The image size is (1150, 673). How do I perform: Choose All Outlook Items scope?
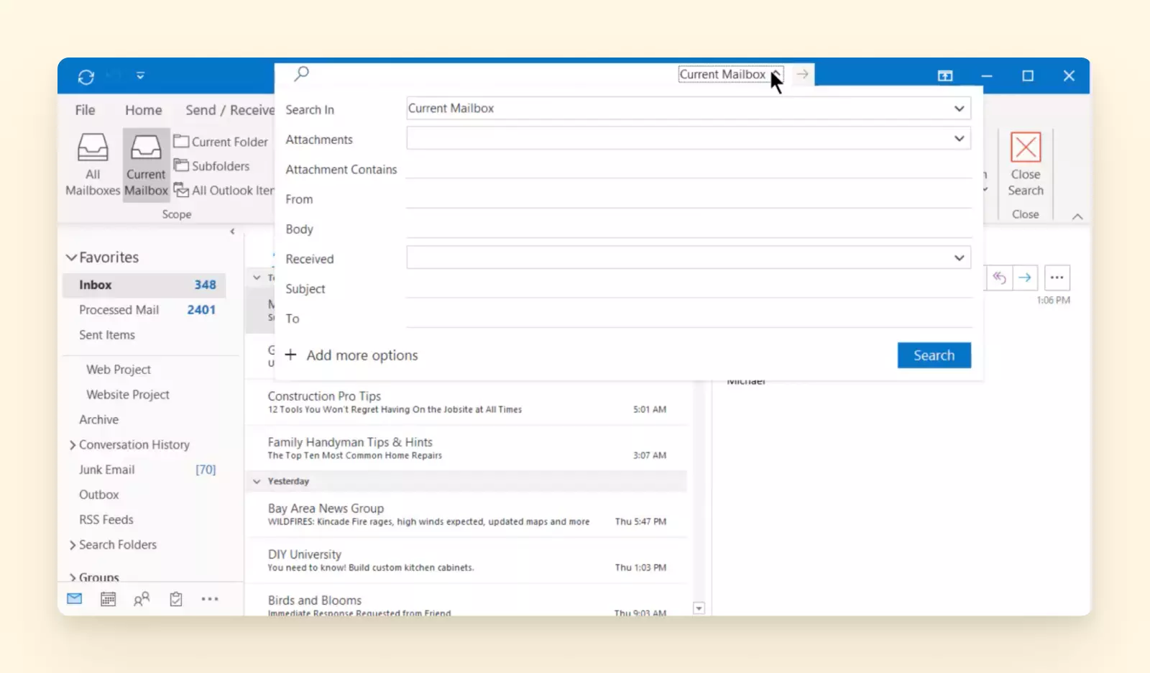224,191
